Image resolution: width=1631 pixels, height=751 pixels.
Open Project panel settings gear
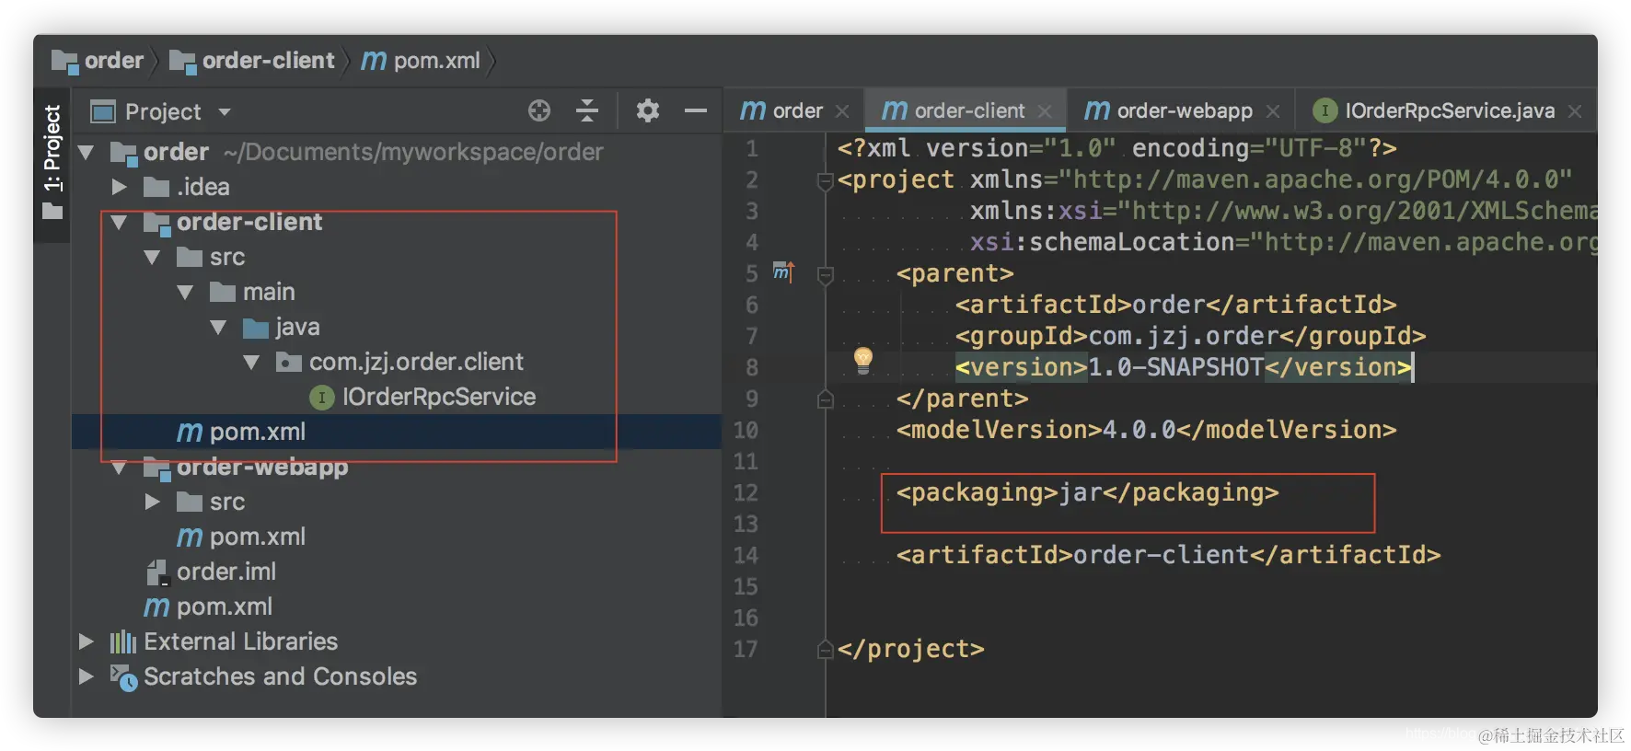648,111
